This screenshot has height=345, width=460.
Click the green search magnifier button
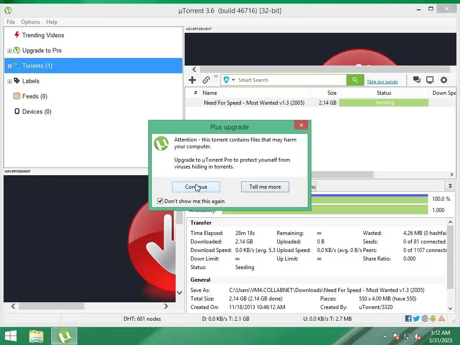tap(355, 80)
